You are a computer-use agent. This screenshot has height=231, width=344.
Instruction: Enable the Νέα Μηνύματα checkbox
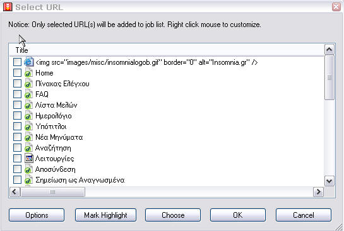pos(17,137)
